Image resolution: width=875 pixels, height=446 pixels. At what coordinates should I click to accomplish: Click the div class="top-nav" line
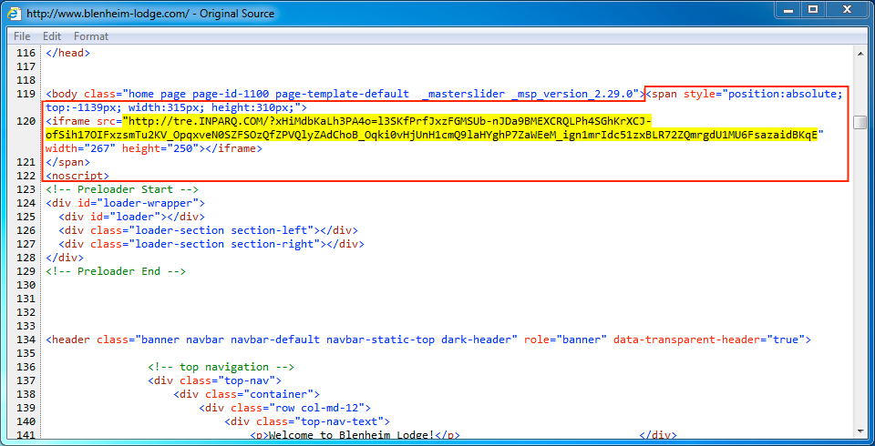[x=214, y=380]
